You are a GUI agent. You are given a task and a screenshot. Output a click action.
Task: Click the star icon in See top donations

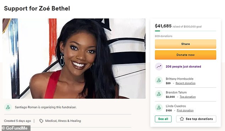(x=182, y=119)
